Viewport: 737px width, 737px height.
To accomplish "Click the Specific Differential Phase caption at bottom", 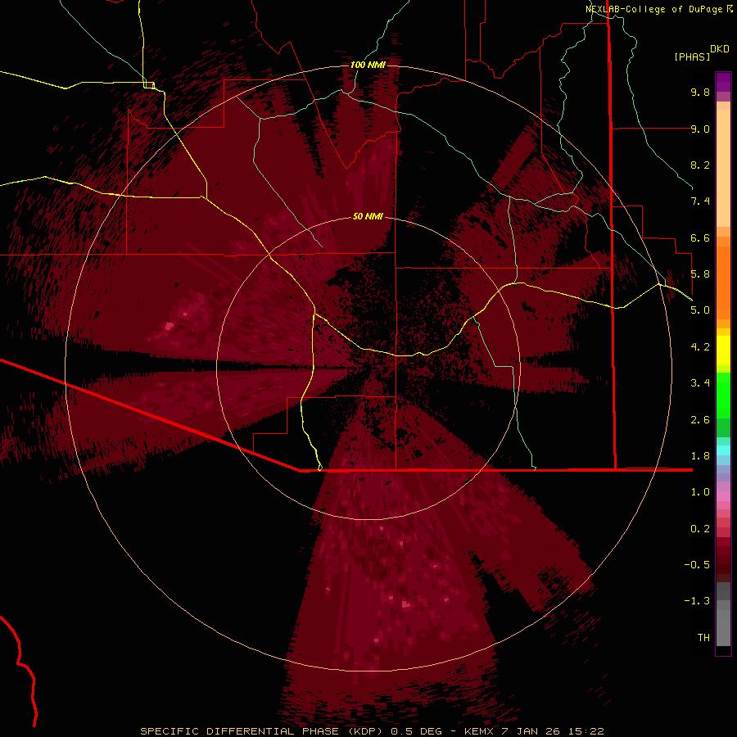I will pos(372,731).
